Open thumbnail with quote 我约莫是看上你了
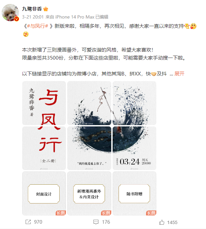Image resolution: width=206 pixels, height=229 pixels. 89,148
